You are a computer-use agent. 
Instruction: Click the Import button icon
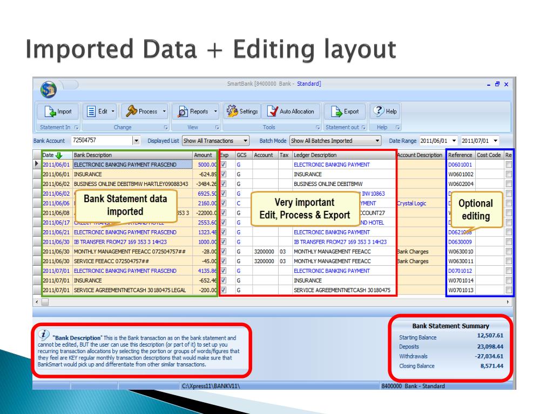coord(50,112)
